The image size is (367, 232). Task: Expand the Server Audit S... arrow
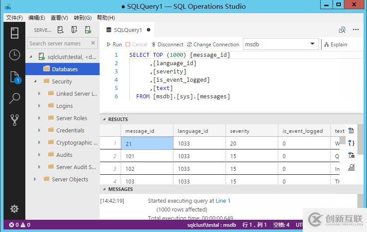coord(39,167)
